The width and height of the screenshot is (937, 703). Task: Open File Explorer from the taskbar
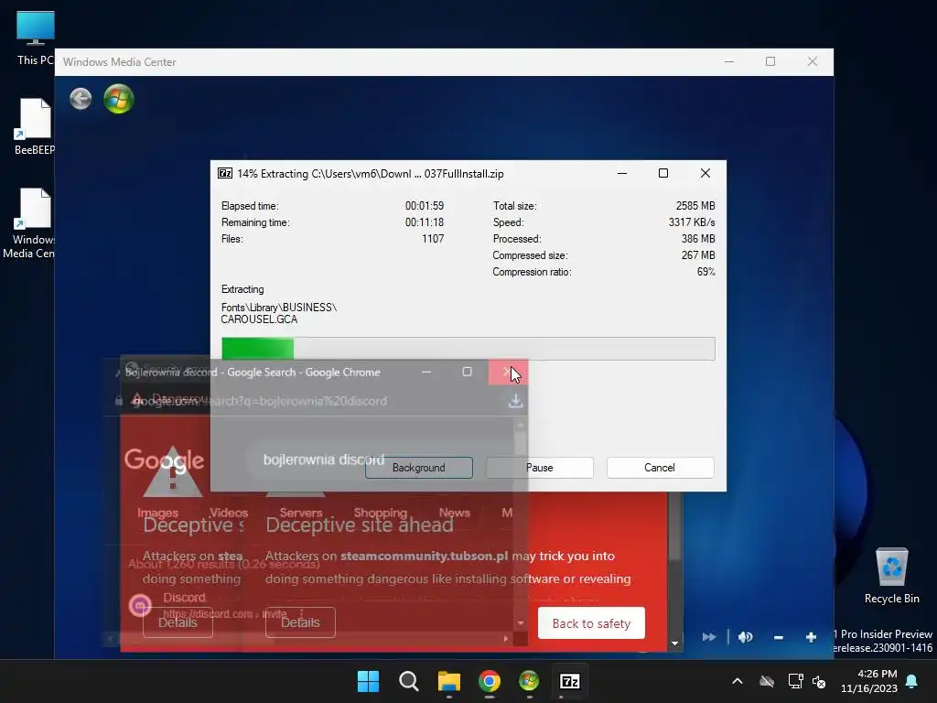(x=448, y=681)
